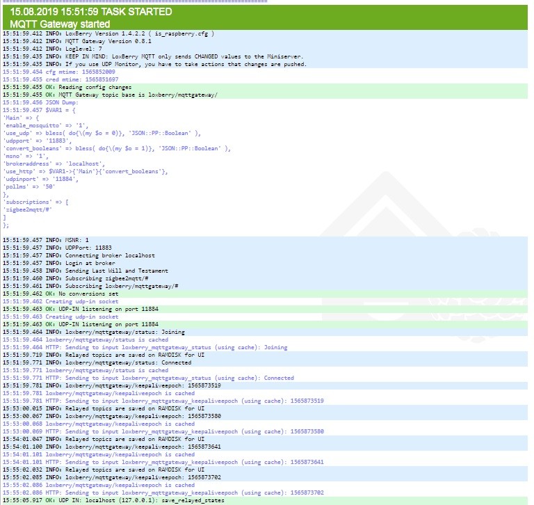This screenshot has width=534, height=505.
Task: Click the 'OK: No conversions set' line
Action: pos(60,294)
